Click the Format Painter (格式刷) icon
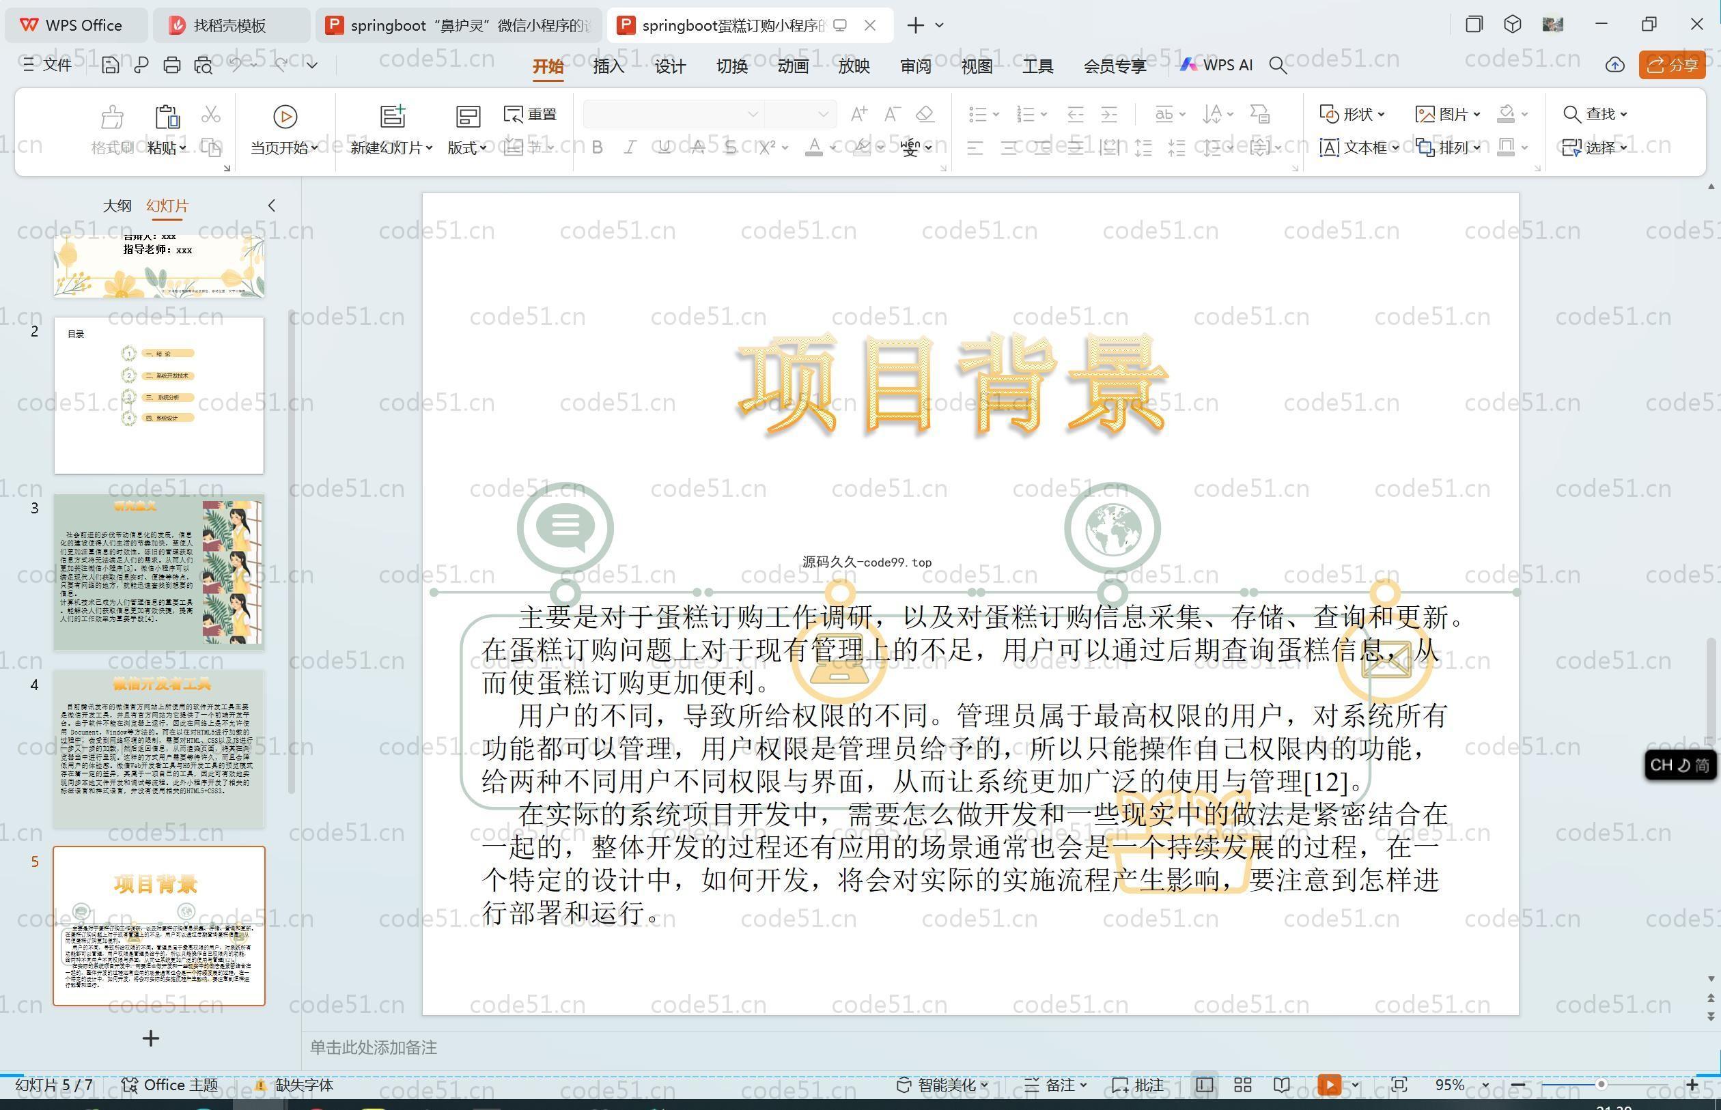The width and height of the screenshot is (1721, 1110). pos(112,116)
